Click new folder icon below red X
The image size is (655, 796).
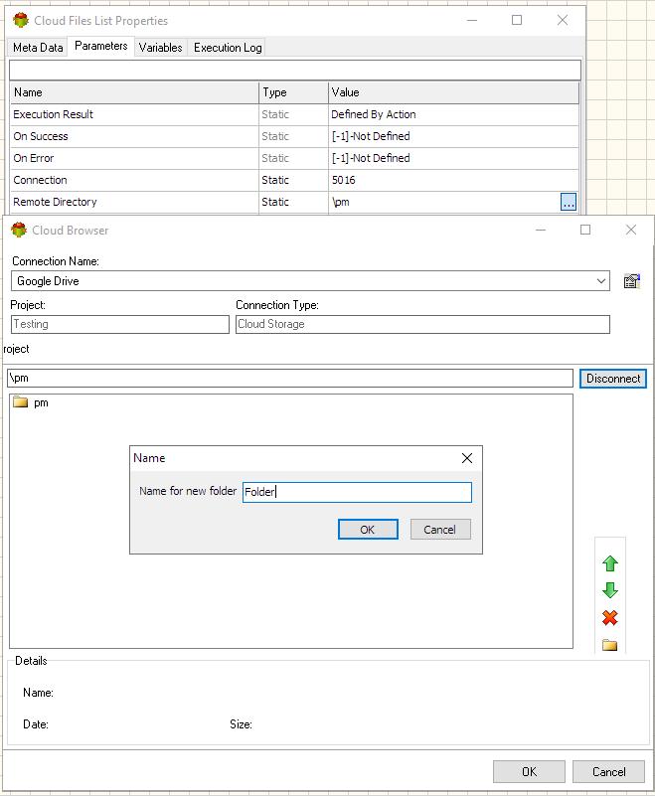[x=610, y=645]
